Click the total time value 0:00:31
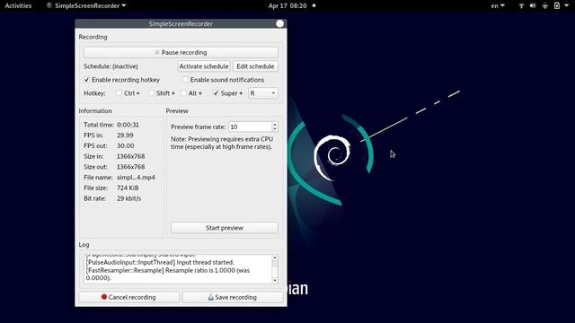 tap(128, 125)
